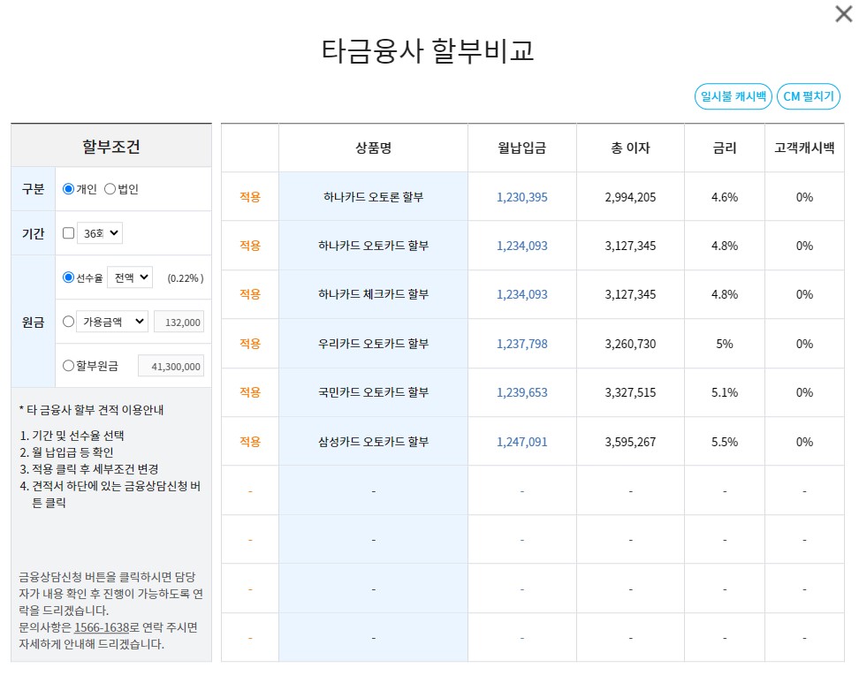The width and height of the screenshot is (859, 683).
Task: Select the 법인 radio button
Action: pyautogui.click(x=110, y=189)
